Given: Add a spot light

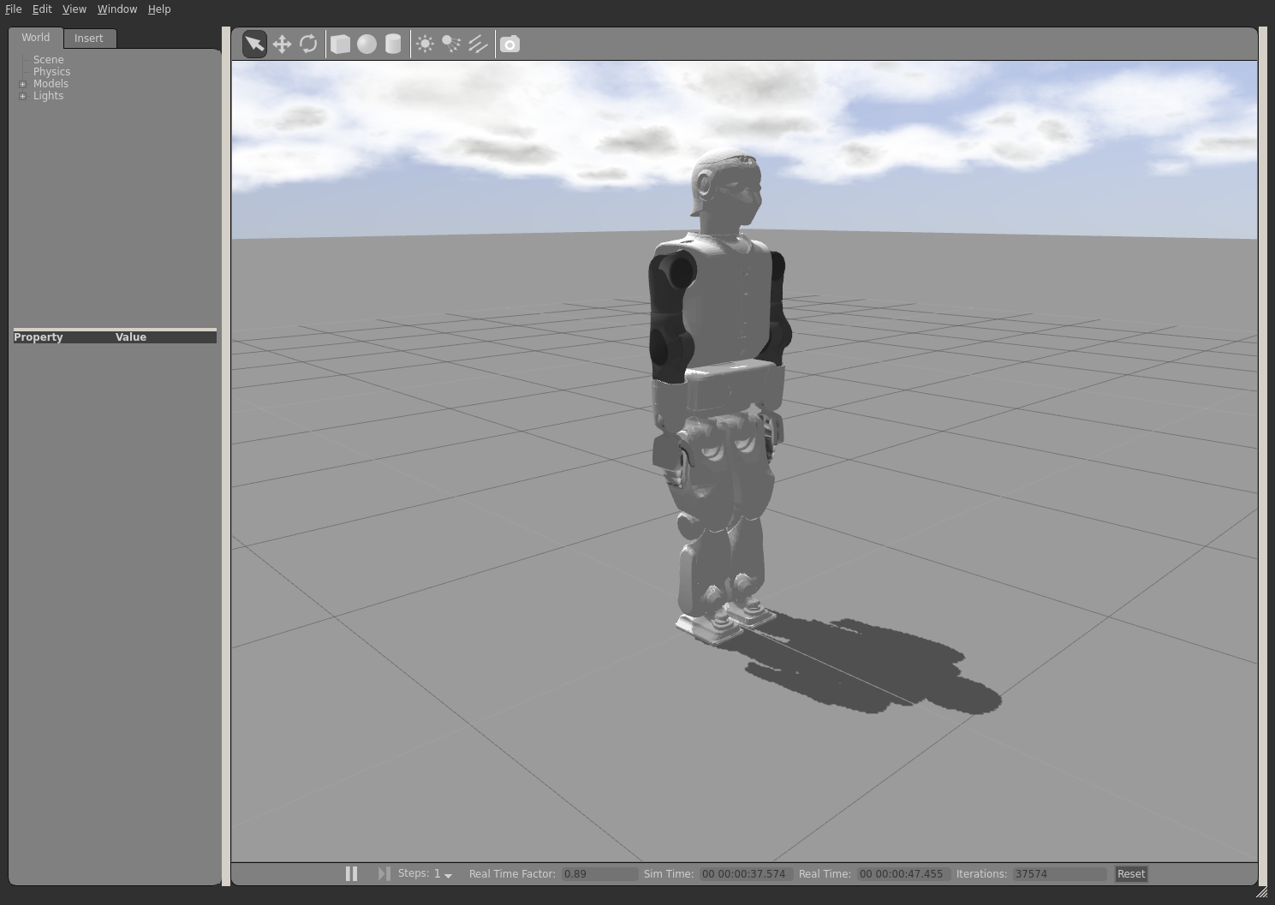Looking at the screenshot, I should (451, 44).
